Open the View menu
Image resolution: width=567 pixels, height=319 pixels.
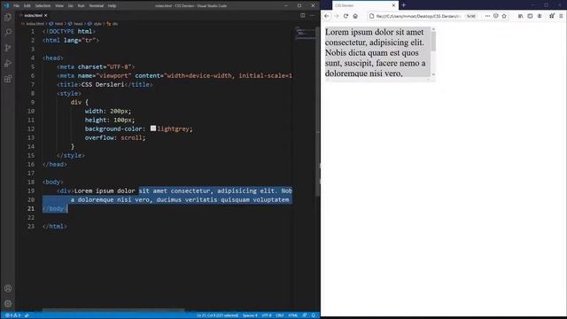pos(59,6)
